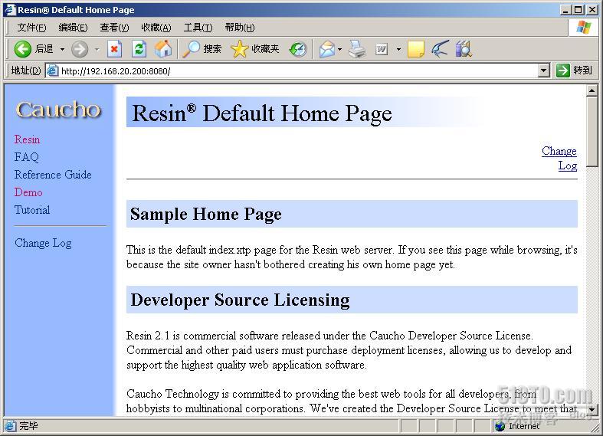
Task: Click the 'Developer Source Licensing' heading
Action: pyautogui.click(x=240, y=300)
